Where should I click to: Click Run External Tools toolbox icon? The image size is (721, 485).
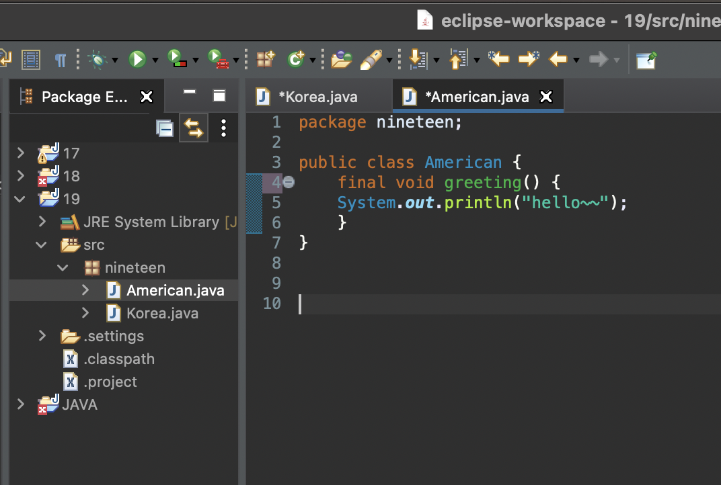point(219,59)
